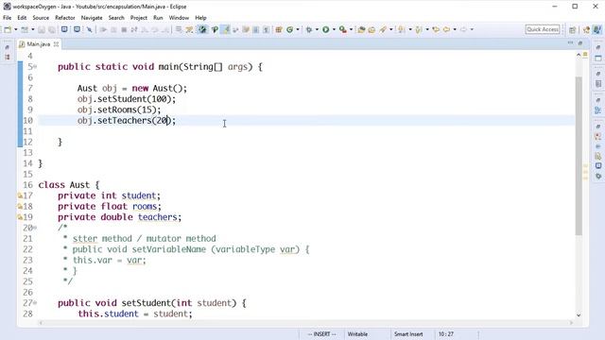Screen dimensions: 605x340
Task: Collapse the setStudent fold toggle on line 27
Action: point(35,303)
